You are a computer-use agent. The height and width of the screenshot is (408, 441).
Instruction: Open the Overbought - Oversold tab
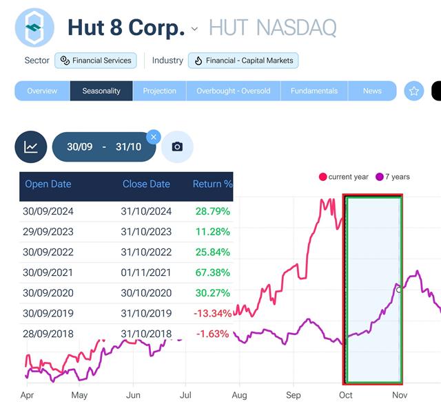pyautogui.click(x=233, y=91)
